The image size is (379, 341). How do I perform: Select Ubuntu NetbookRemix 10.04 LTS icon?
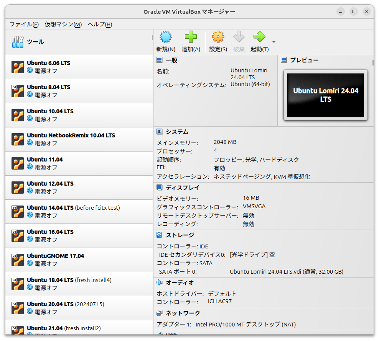[18, 139]
